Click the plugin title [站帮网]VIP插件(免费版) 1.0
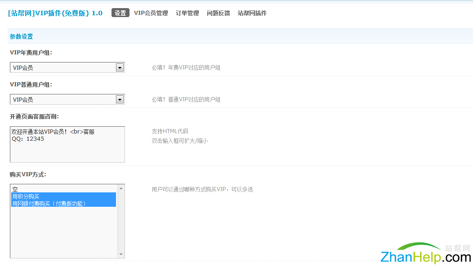This screenshot has width=473, height=267. pos(53,13)
